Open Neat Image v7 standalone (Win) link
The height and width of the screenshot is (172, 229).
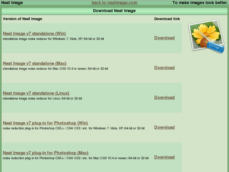tap(34, 33)
